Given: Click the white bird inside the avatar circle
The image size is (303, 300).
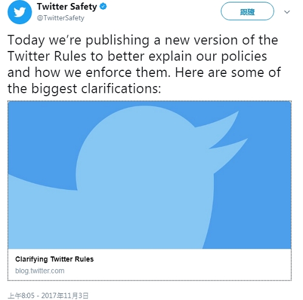Looking at the screenshot, I should click(x=19, y=12).
